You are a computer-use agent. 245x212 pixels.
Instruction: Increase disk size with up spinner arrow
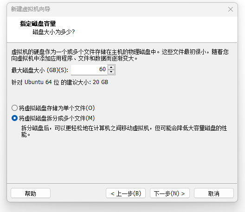[x=111, y=67]
